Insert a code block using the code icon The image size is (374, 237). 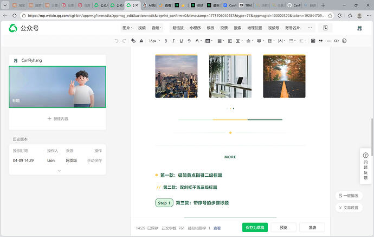pyautogui.click(x=337, y=41)
